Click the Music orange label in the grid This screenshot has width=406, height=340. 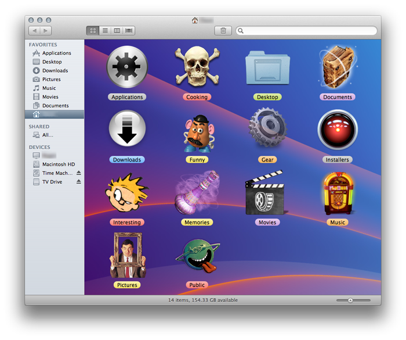coord(338,223)
